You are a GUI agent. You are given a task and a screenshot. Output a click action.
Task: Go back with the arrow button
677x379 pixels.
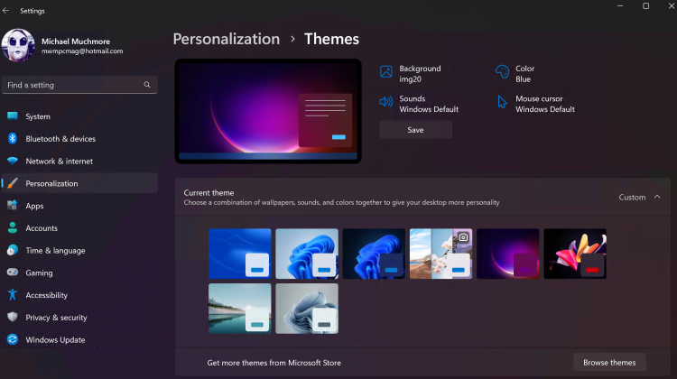(7, 11)
